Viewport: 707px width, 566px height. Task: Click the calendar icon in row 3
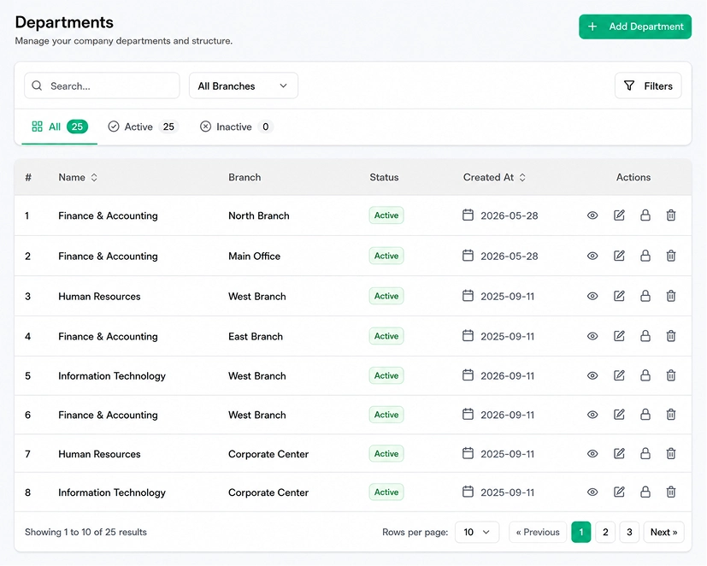click(x=468, y=296)
